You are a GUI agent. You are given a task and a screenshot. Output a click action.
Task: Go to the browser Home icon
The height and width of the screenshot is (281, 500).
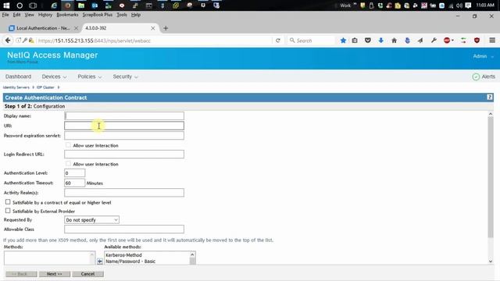394,41
